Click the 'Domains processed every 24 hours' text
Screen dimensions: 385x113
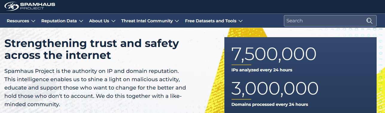point(270,104)
